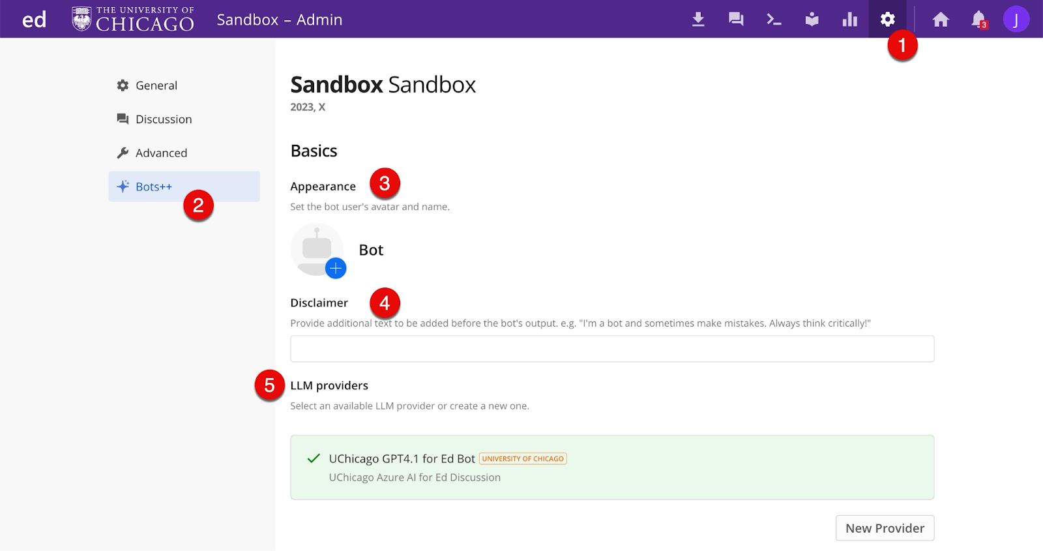The image size is (1043, 551).
Task: Open the Advanced settings tab
Action: (161, 153)
